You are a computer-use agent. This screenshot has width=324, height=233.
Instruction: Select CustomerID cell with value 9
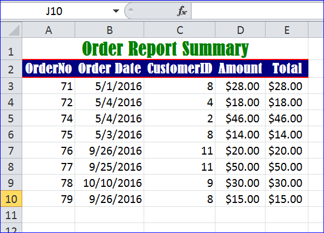point(180,182)
